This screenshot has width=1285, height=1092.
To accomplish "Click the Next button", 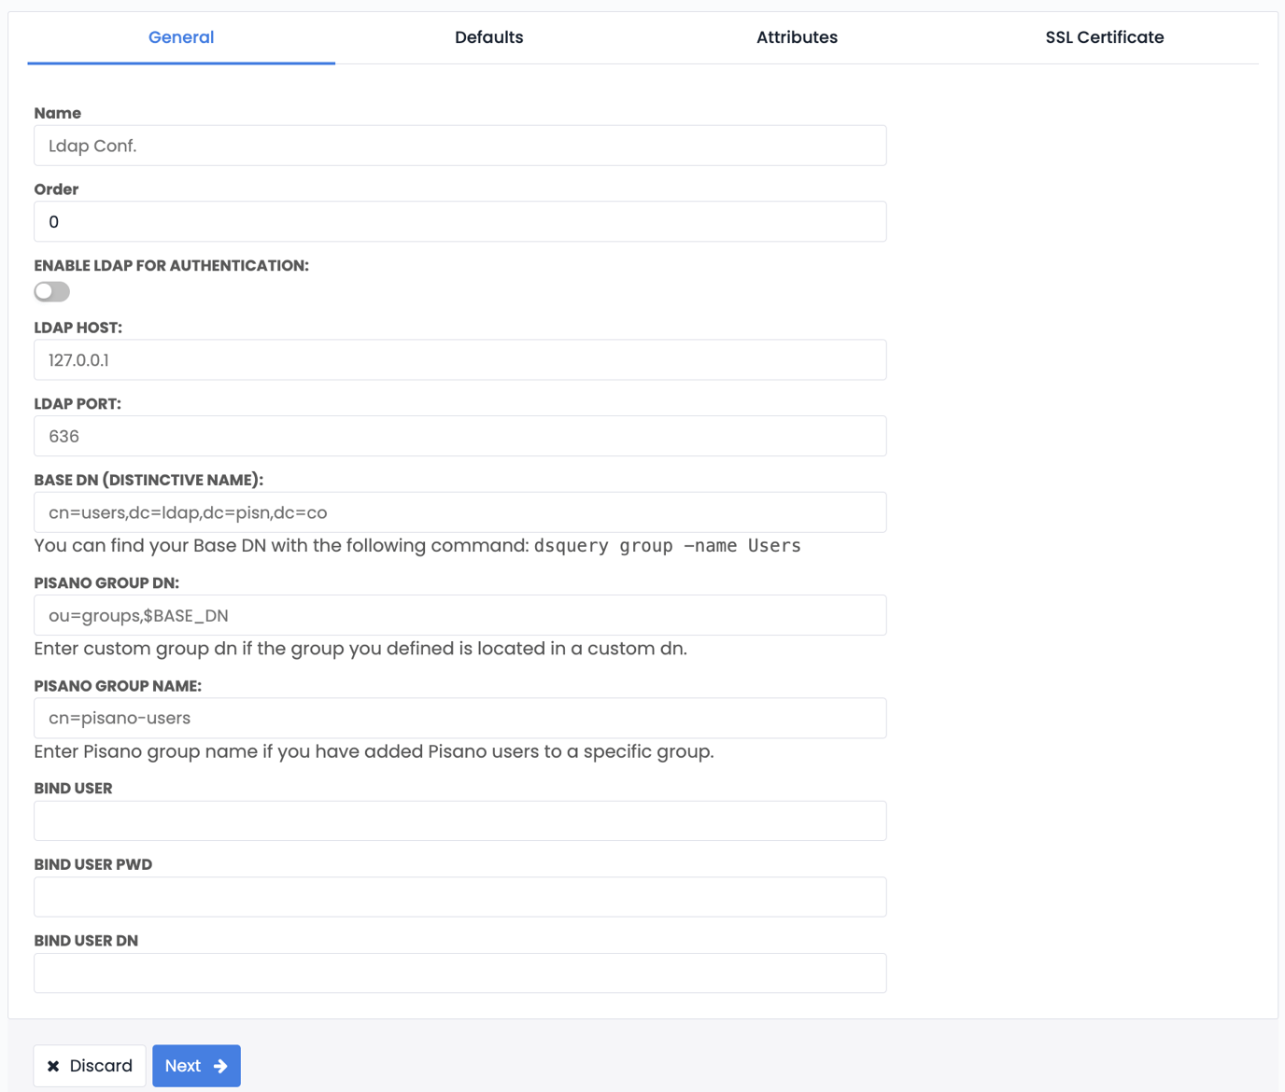I will click(195, 1065).
